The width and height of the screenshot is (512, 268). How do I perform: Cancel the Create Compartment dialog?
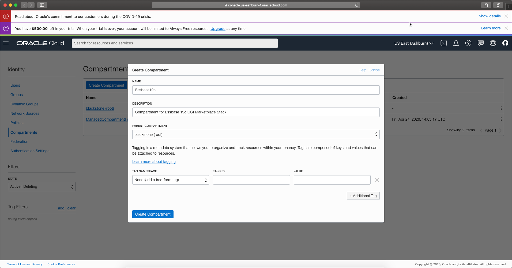coord(374,70)
